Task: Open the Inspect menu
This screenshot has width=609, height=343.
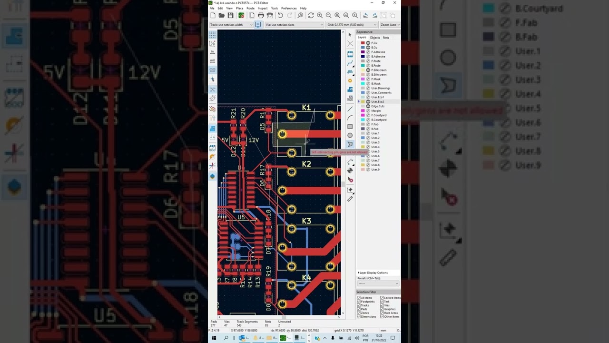Action: pyautogui.click(x=263, y=8)
